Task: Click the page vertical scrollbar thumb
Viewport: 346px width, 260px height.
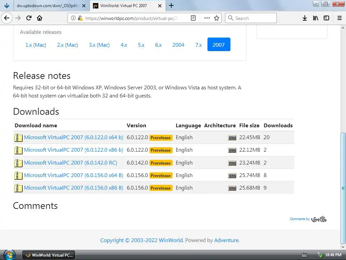Action: (x=343, y=188)
